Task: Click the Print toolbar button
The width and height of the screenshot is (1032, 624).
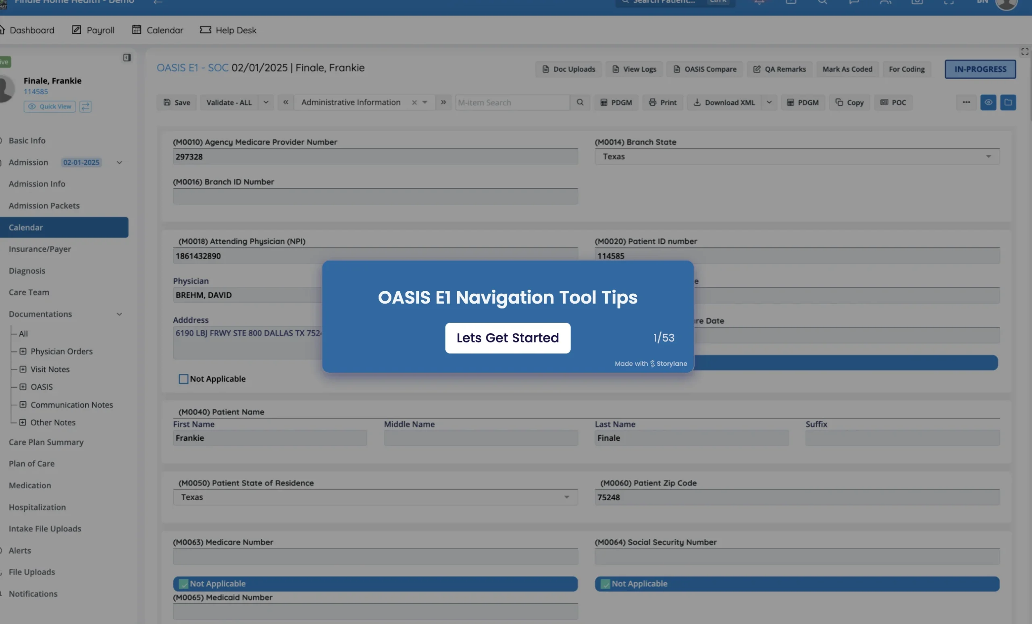Action: coord(662,102)
